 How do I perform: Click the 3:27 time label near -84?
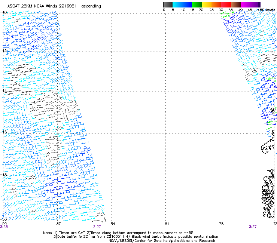(x=97, y=227)
